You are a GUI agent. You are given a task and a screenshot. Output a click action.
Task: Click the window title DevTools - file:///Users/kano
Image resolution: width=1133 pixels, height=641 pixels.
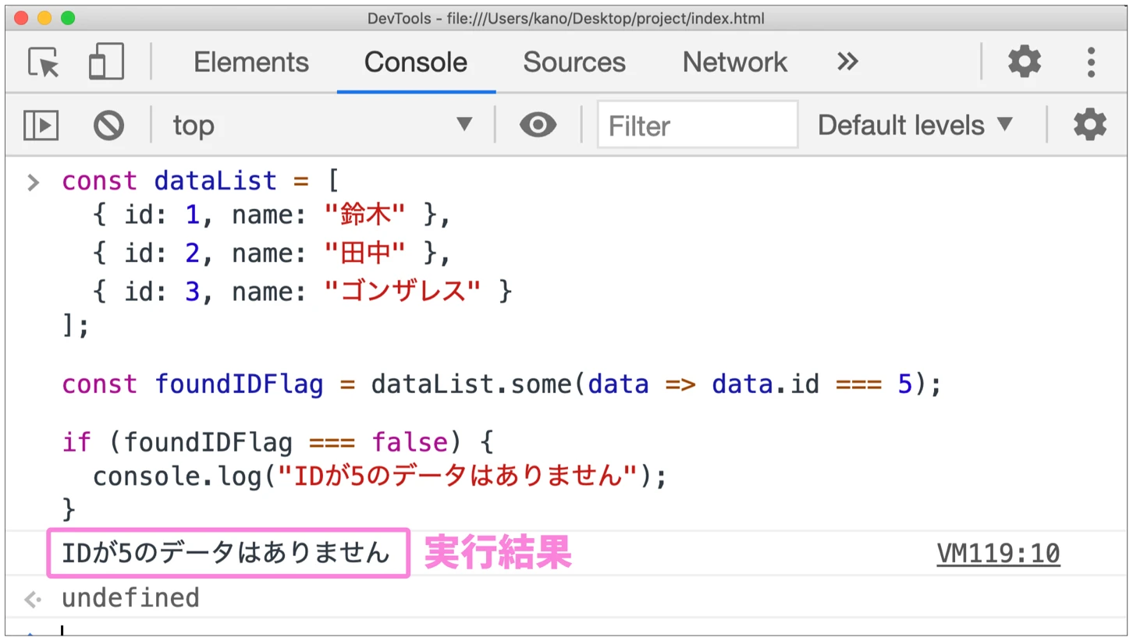[x=566, y=18]
